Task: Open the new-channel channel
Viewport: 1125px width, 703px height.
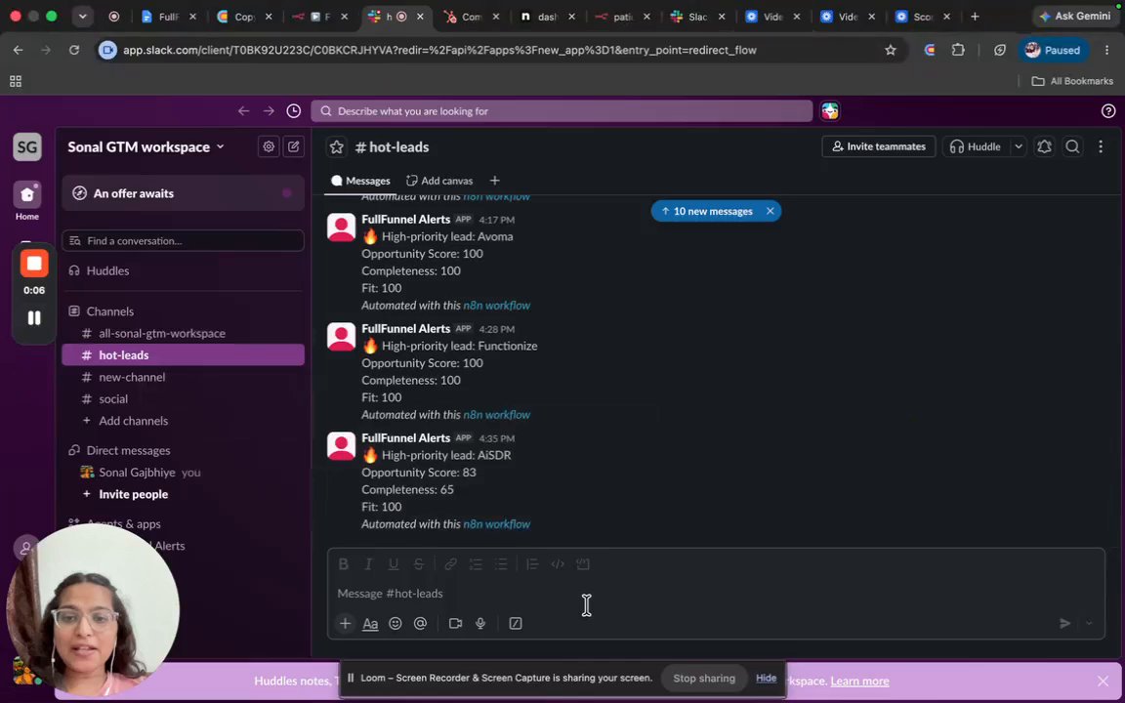Action: [x=183, y=377]
